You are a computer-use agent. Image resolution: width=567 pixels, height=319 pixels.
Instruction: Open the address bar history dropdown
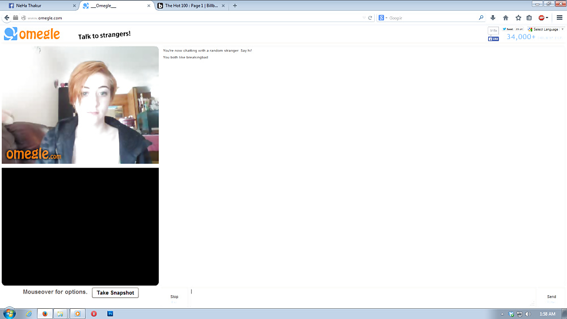coord(364,18)
